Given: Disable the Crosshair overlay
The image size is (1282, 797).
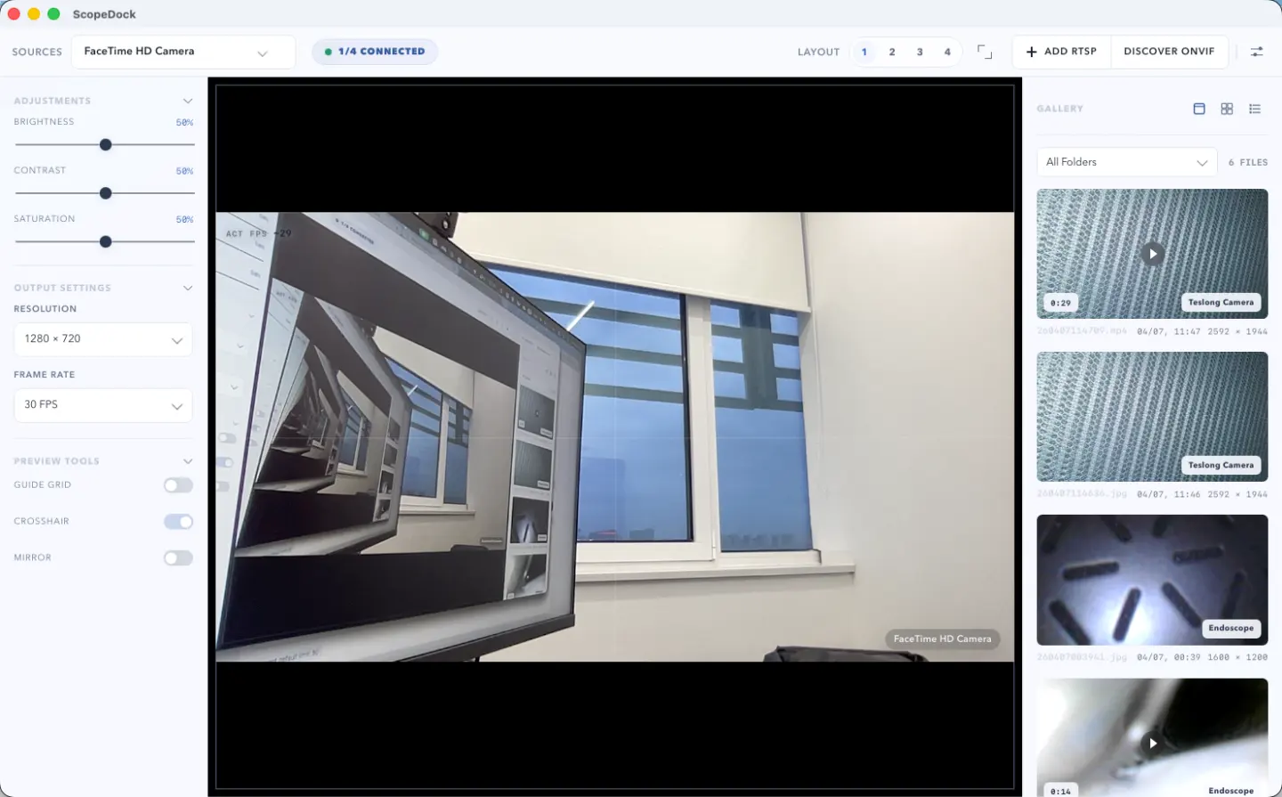Looking at the screenshot, I should (x=178, y=521).
